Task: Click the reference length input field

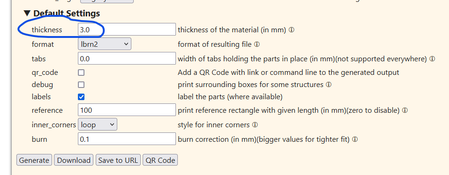Action: [x=127, y=110]
